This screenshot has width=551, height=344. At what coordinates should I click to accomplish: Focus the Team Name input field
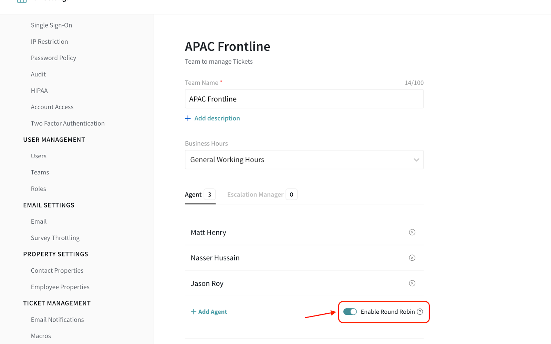click(x=304, y=99)
